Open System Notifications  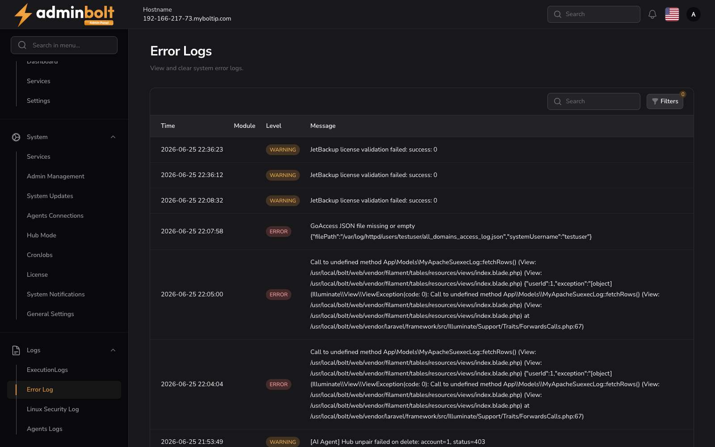[x=55, y=295]
